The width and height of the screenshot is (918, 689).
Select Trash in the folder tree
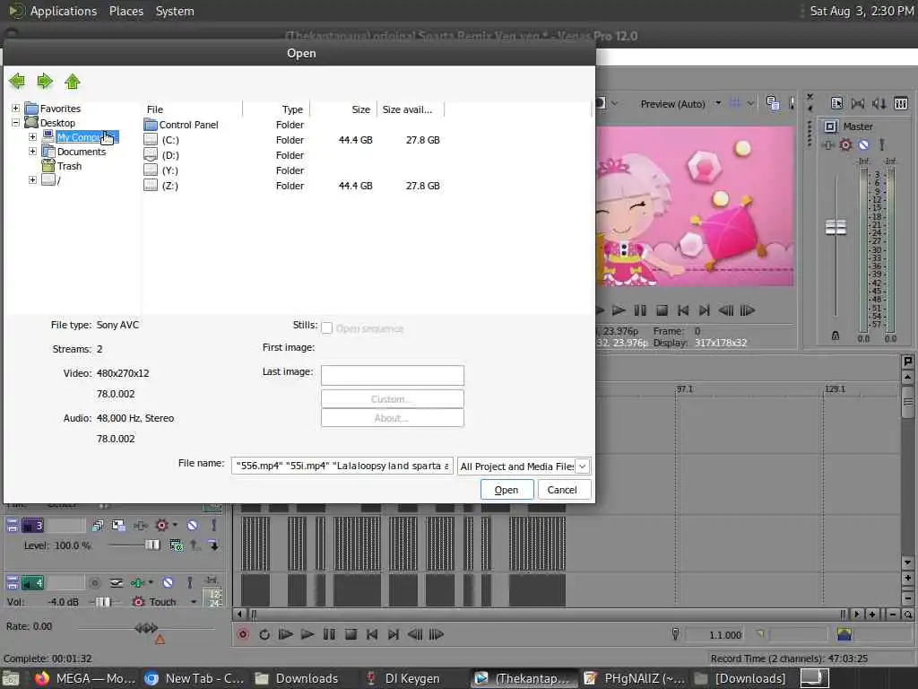(69, 166)
